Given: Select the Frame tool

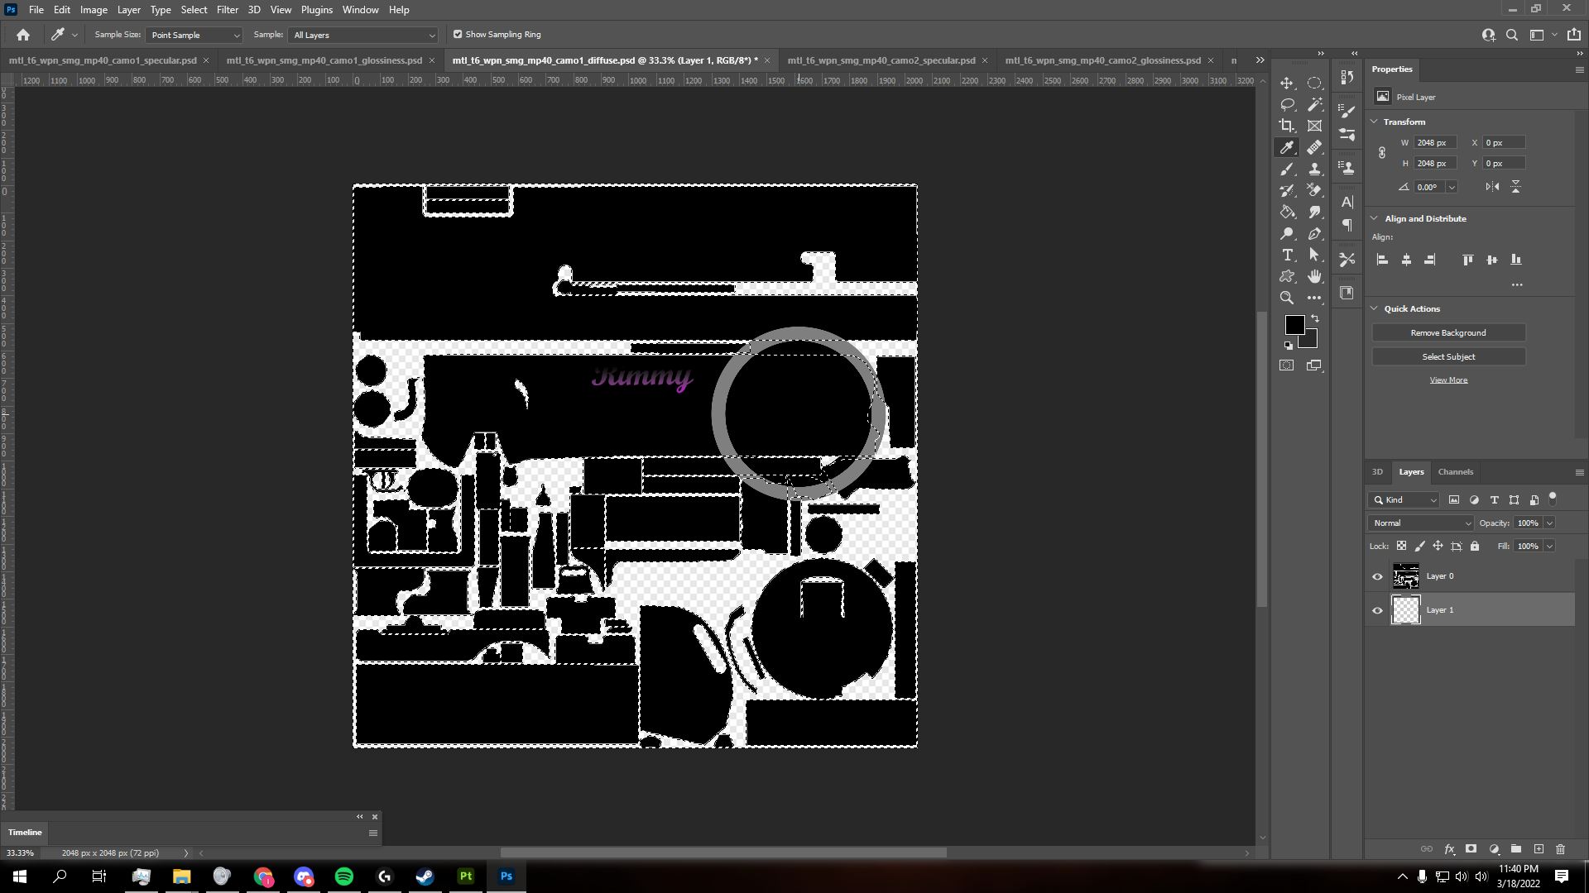Looking at the screenshot, I should click(1314, 126).
